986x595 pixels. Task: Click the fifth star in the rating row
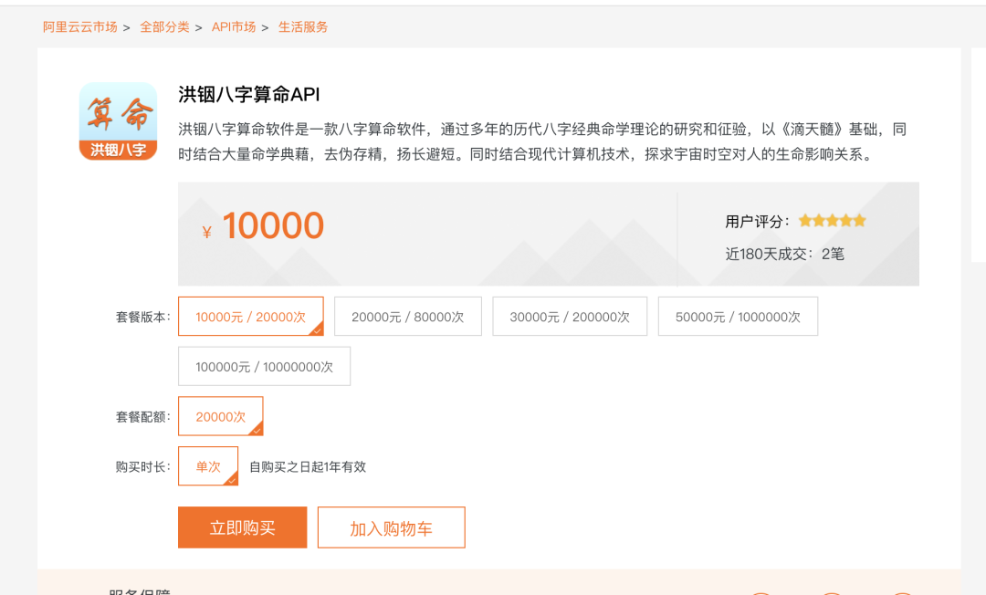click(x=859, y=220)
